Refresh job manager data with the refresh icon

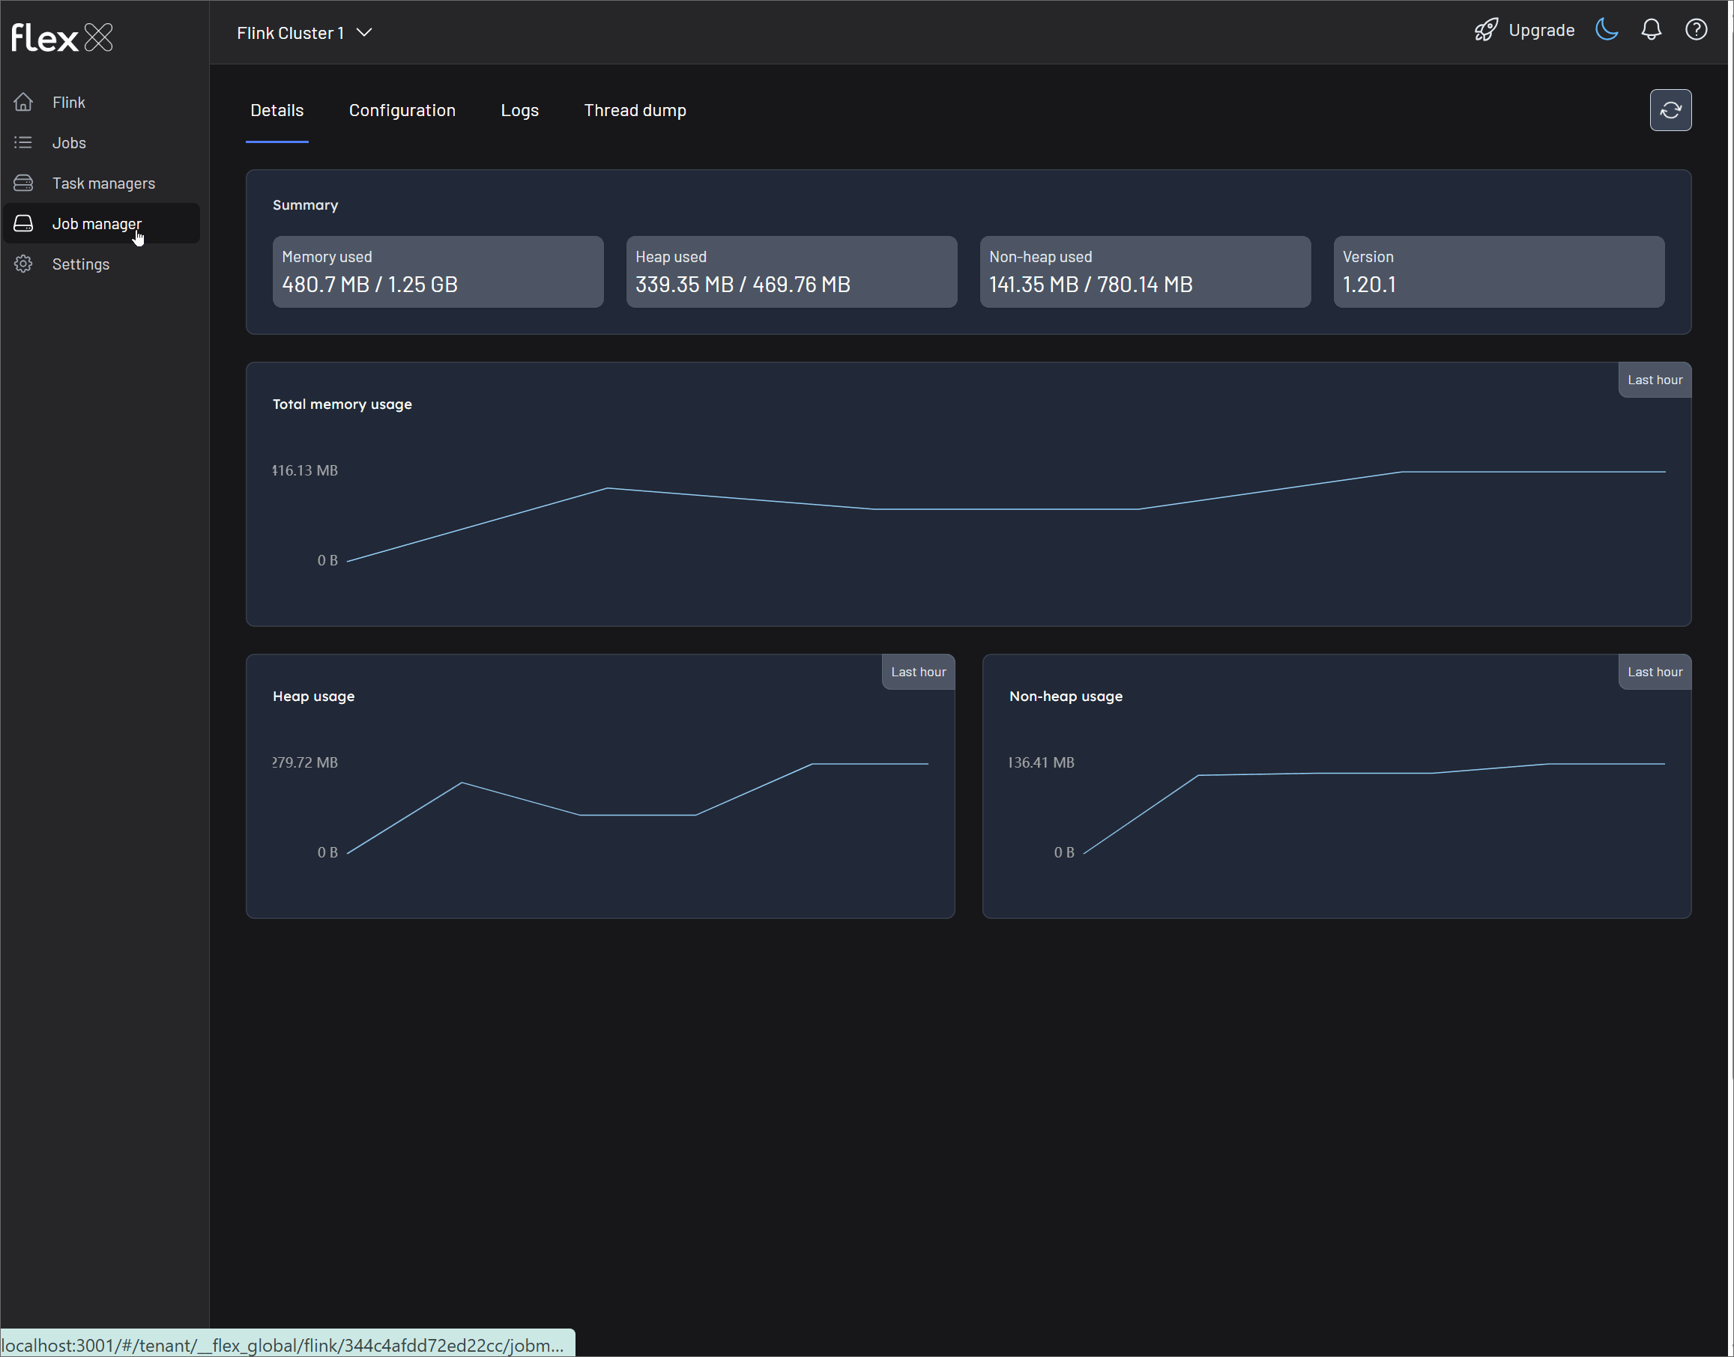pyautogui.click(x=1670, y=110)
